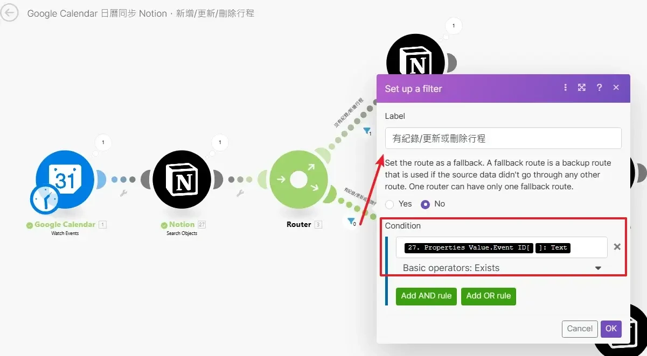Open help for Set up a filter

tap(599, 88)
